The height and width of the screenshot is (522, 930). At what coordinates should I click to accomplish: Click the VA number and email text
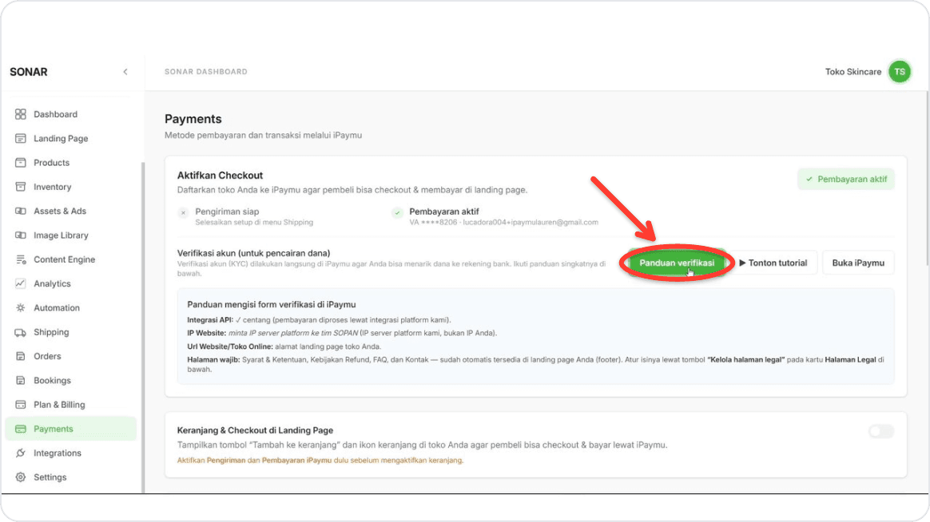point(503,223)
